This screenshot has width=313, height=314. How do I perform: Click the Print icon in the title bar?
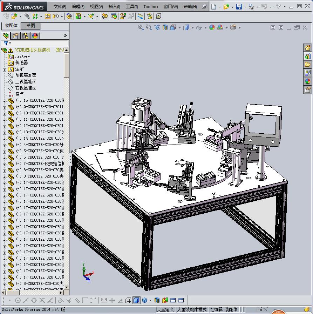coord(251,7)
